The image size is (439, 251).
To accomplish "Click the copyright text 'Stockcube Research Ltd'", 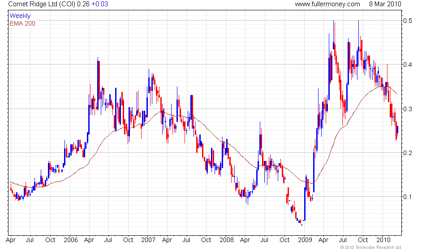I will (378, 247).
